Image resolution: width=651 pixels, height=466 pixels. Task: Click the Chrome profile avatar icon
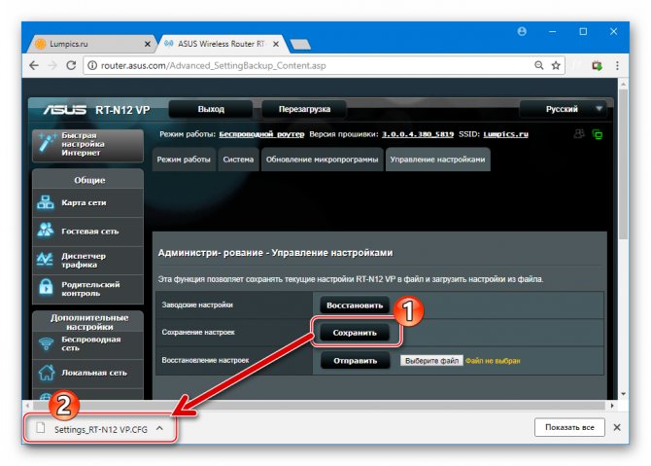pyautogui.click(x=522, y=31)
